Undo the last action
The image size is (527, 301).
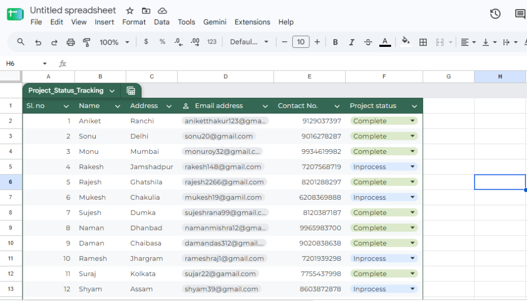(x=38, y=42)
